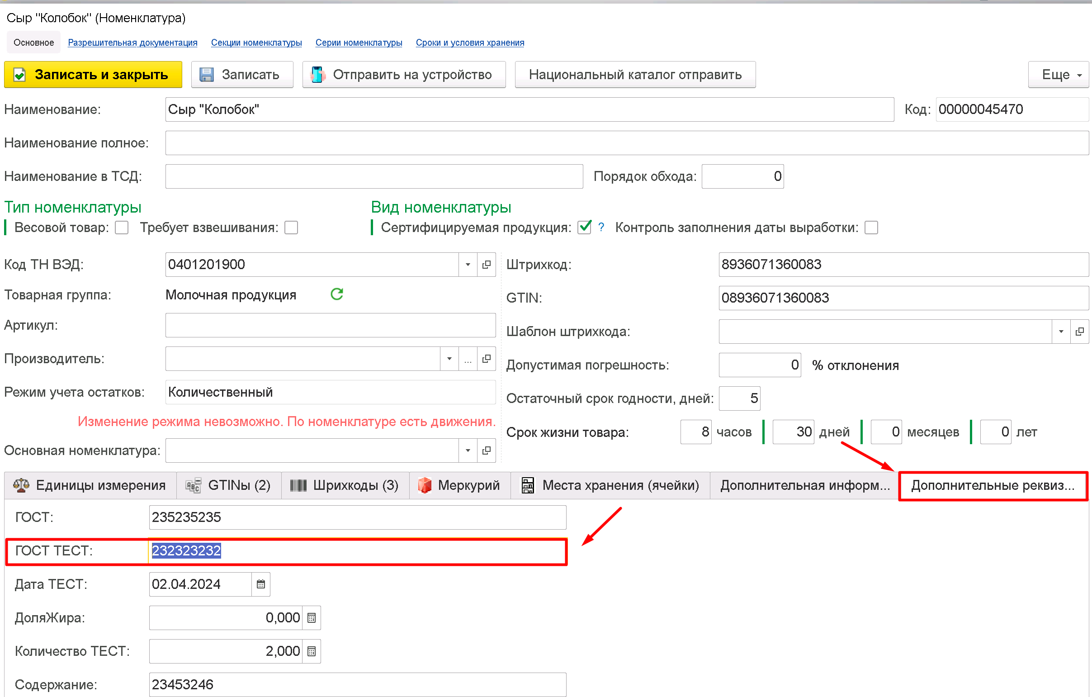Click the 'ГОСТ' field with 235235235
Image resolution: width=1092 pixels, height=697 pixels.
[x=358, y=517]
